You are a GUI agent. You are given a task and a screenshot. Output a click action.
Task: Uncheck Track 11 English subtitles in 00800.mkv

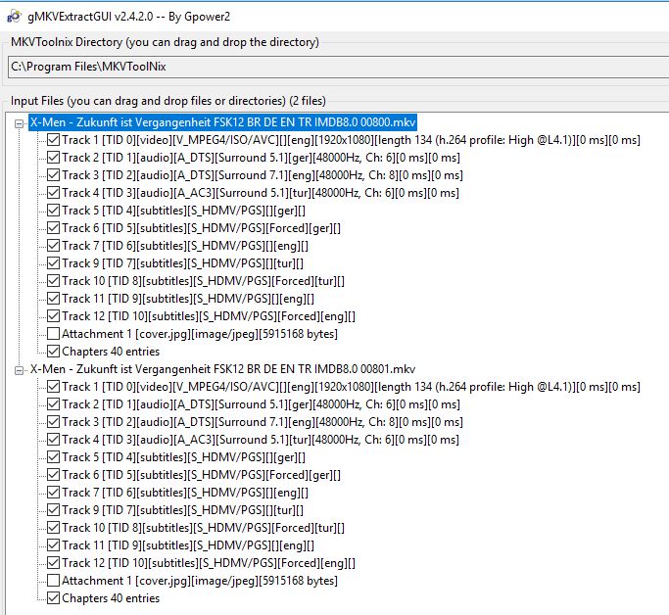point(53,299)
